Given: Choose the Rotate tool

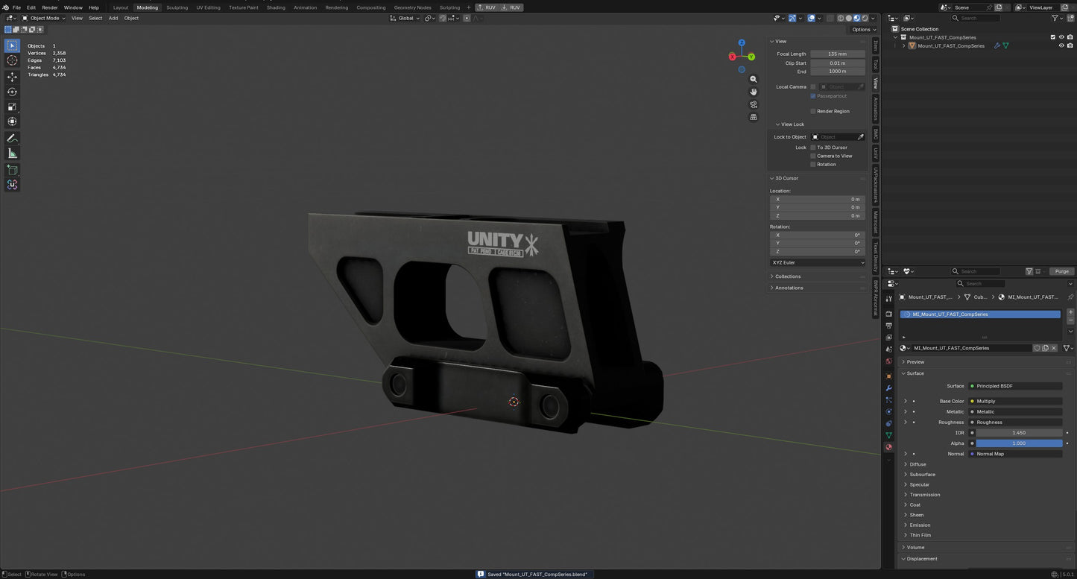Looking at the screenshot, I should (12, 92).
